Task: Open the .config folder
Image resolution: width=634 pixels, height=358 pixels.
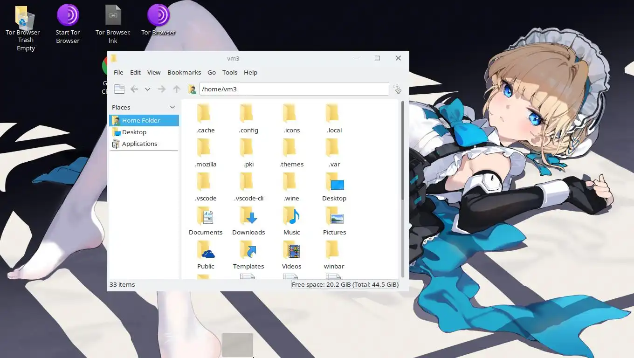Action: coord(248,119)
